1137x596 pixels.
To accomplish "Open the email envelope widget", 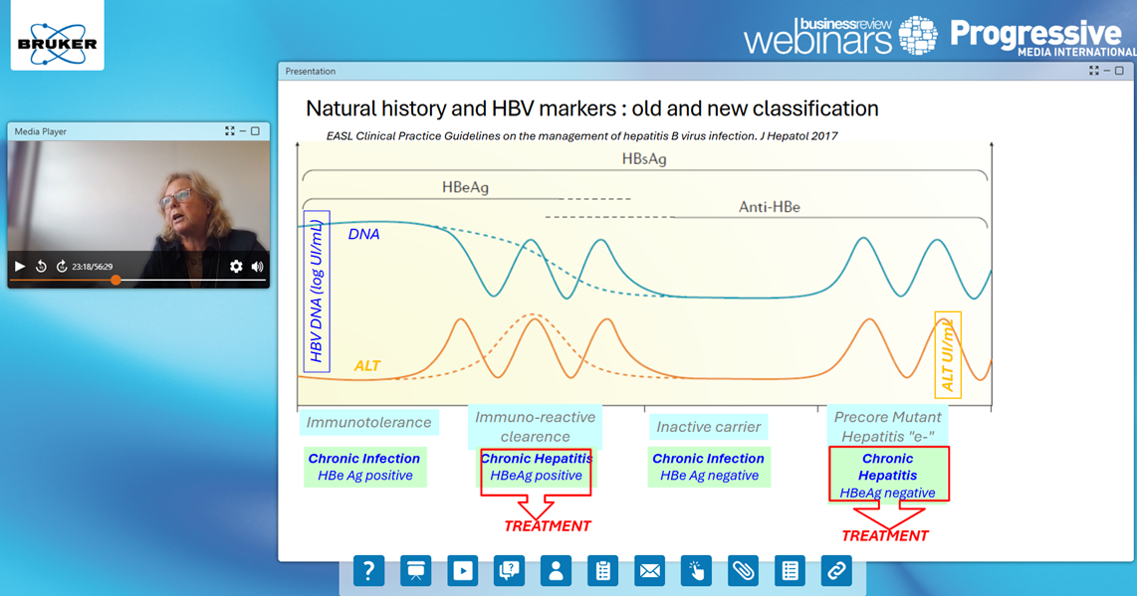I will click(x=649, y=571).
